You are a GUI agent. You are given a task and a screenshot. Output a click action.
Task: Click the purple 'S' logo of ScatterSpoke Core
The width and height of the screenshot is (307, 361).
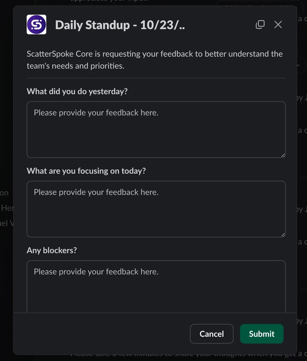(x=36, y=25)
